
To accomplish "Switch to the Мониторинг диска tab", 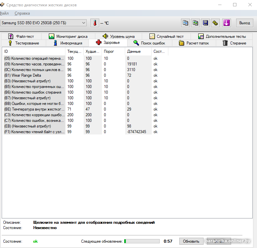I will click(x=68, y=36).
